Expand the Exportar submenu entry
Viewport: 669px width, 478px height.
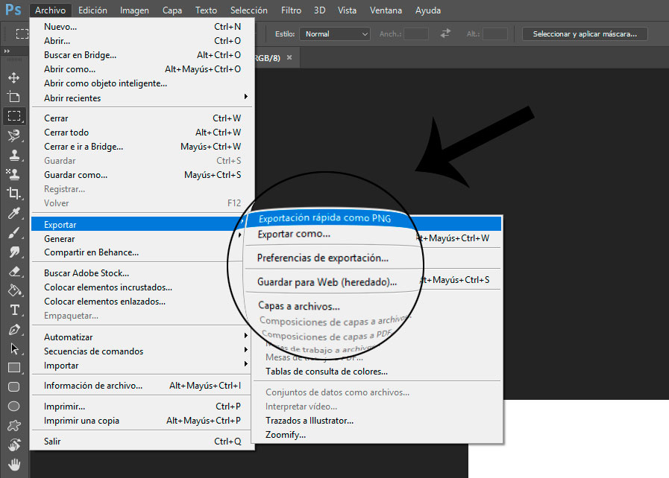point(138,224)
